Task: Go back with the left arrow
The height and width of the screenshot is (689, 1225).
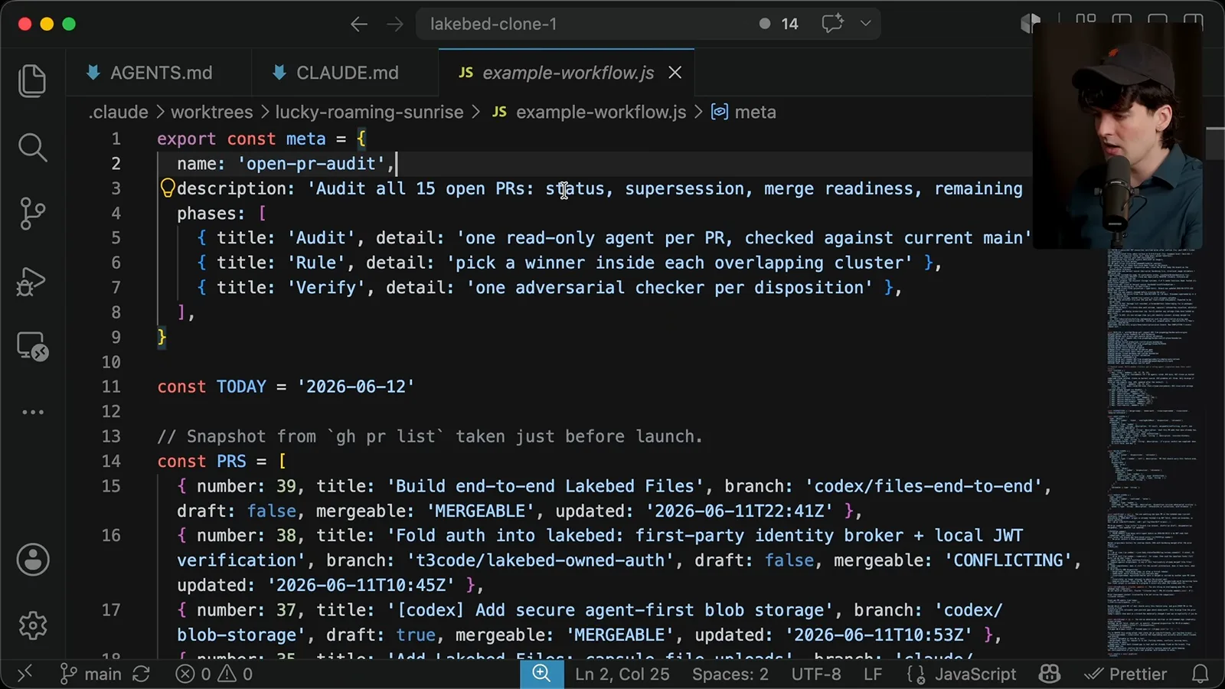Action: click(x=359, y=24)
